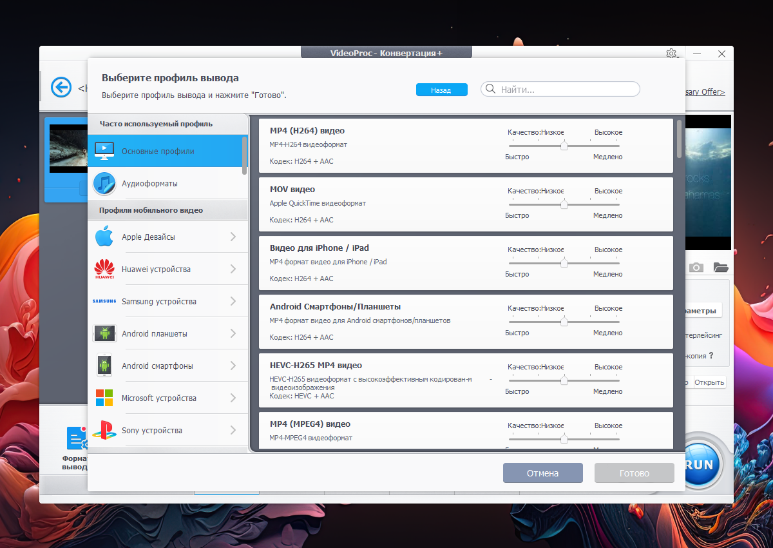This screenshot has width=773, height=548.
Task: Expand Android смартфоны chevron
Action: tap(233, 366)
